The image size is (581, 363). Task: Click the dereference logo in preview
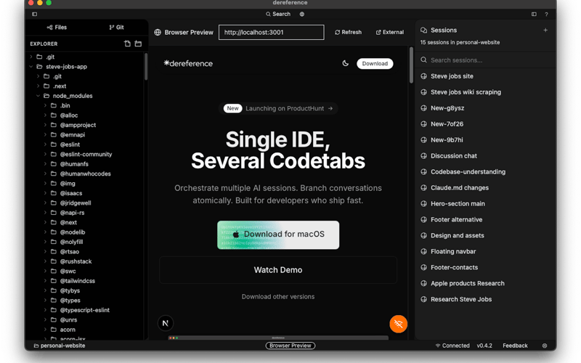(x=188, y=63)
